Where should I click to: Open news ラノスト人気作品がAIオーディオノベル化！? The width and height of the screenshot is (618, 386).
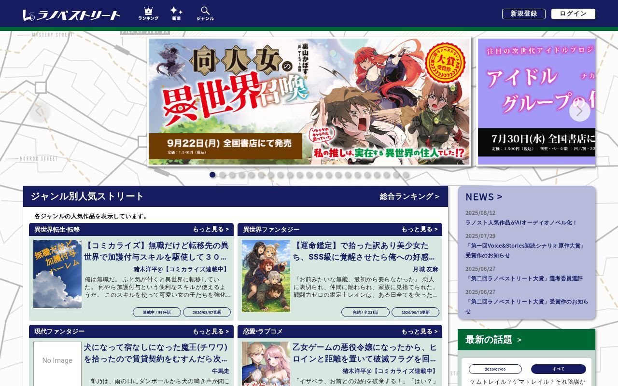point(521,222)
